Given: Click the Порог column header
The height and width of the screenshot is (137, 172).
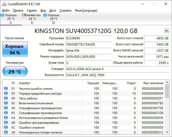Looking at the screenshot, I should [128, 83].
